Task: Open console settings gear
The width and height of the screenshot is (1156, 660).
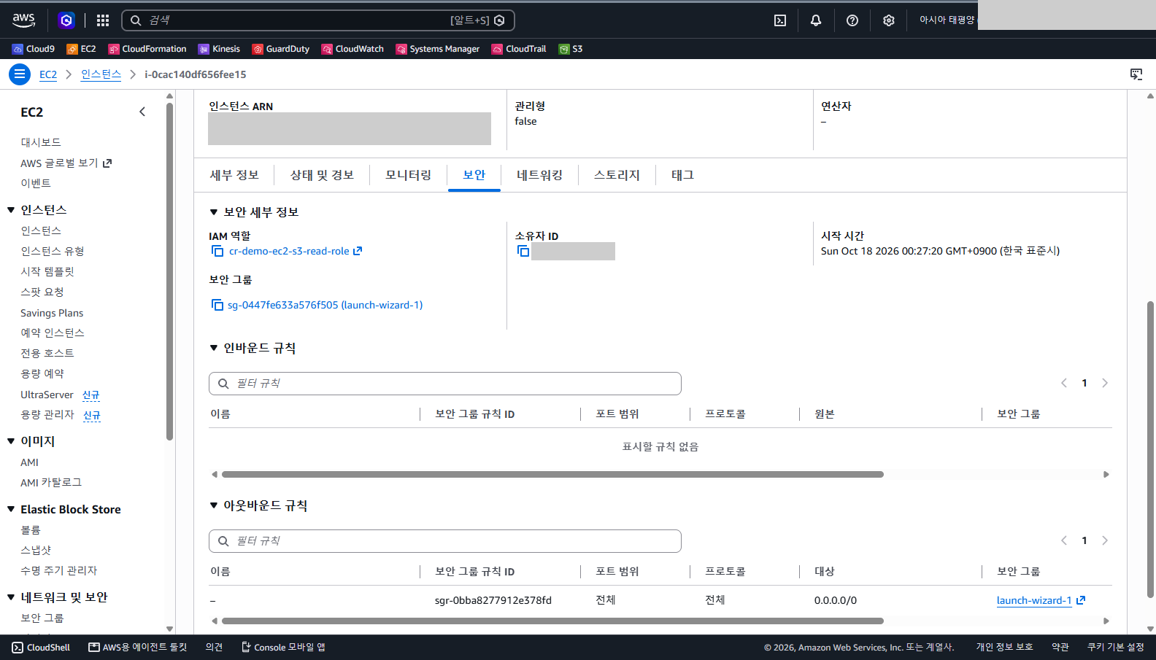Action: point(889,20)
